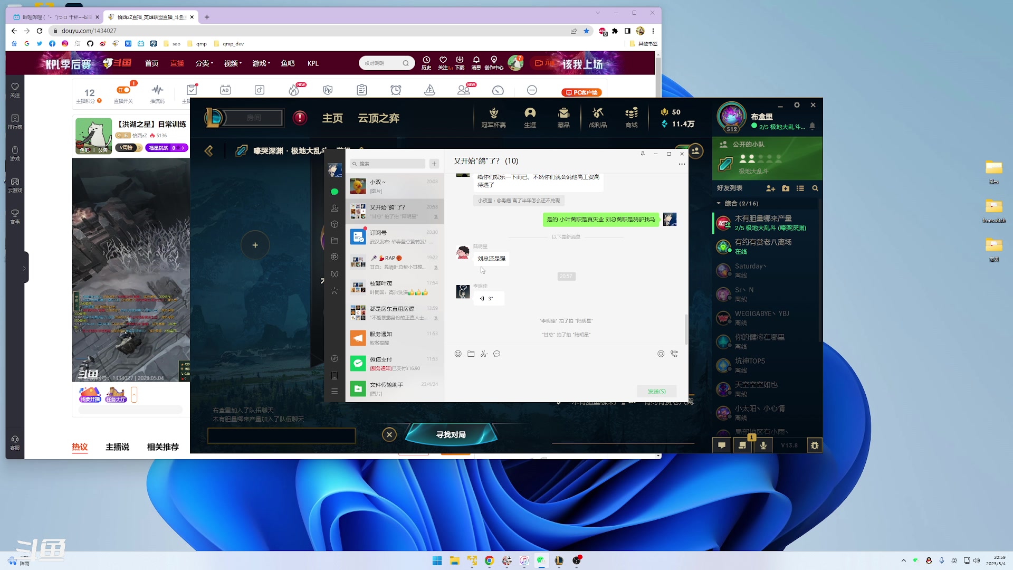The height and width of the screenshot is (570, 1013).
Task: Open bug report icon in League client
Action: [x=815, y=445]
